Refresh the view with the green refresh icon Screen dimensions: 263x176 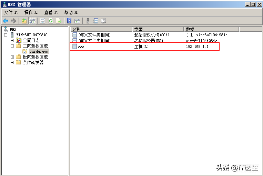click(51, 21)
